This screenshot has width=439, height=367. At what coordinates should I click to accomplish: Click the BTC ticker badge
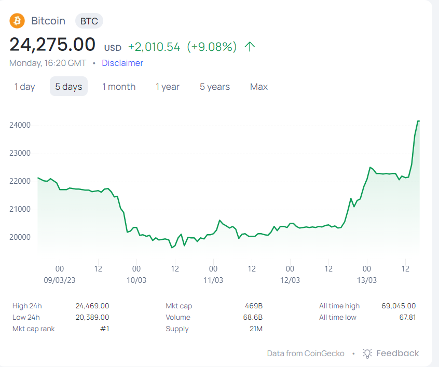(89, 21)
